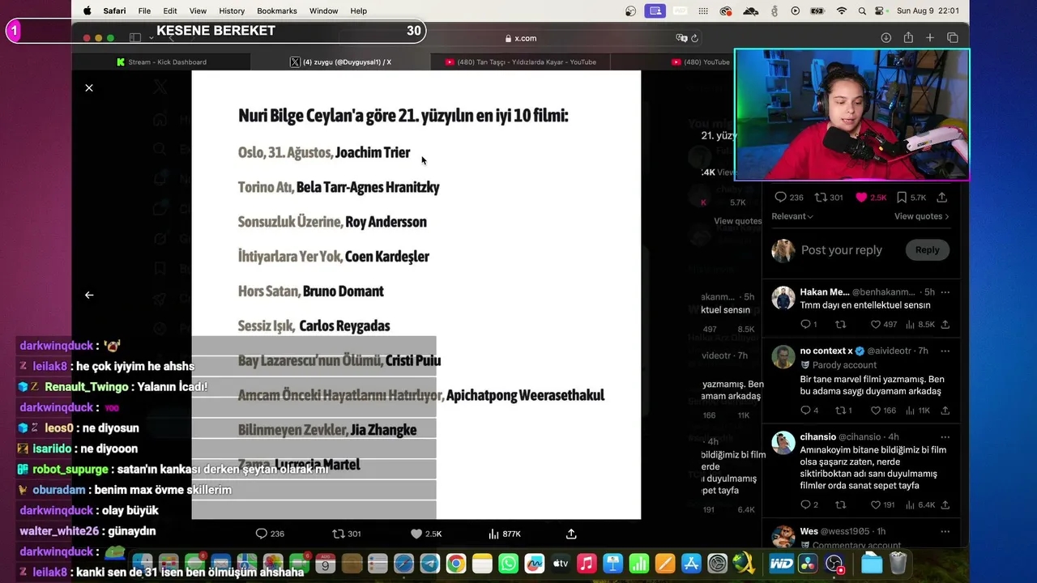Image resolution: width=1037 pixels, height=583 pixels.
Task: Share the no context x reply
Action: pyautogui.click(x=945, y=411)
